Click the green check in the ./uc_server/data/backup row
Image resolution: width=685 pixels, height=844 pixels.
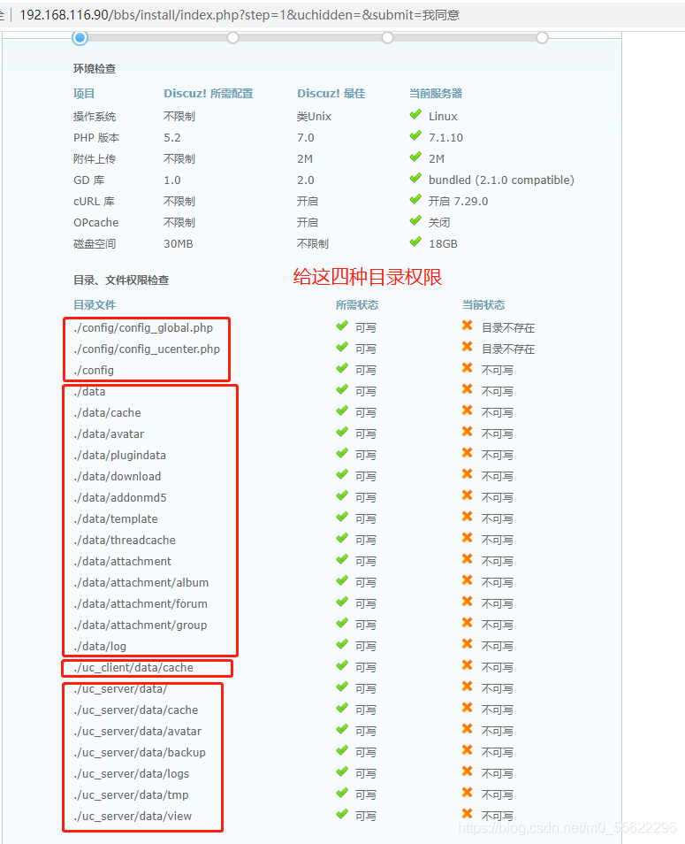click(x=343, y=750)
